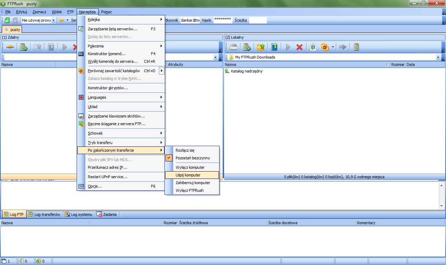Screen dimensions: 446x265
Task: Click the remote pane play transfer arrow
Action: click(64, 47)
